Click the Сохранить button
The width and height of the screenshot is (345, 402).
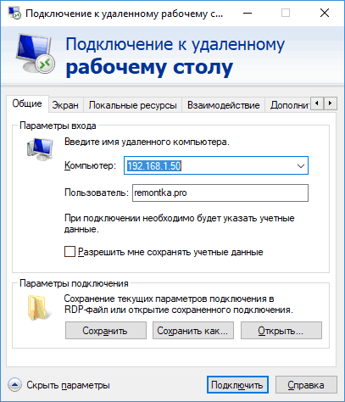click(106, 330)
